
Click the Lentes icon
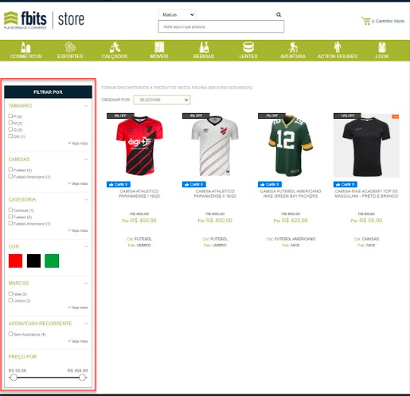tap(248, 47)
